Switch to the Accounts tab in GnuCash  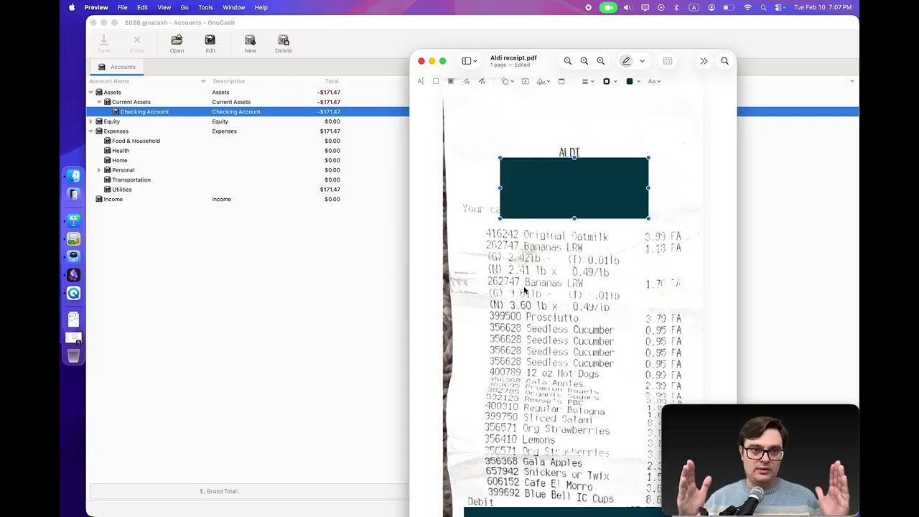(x=116, y=67)
